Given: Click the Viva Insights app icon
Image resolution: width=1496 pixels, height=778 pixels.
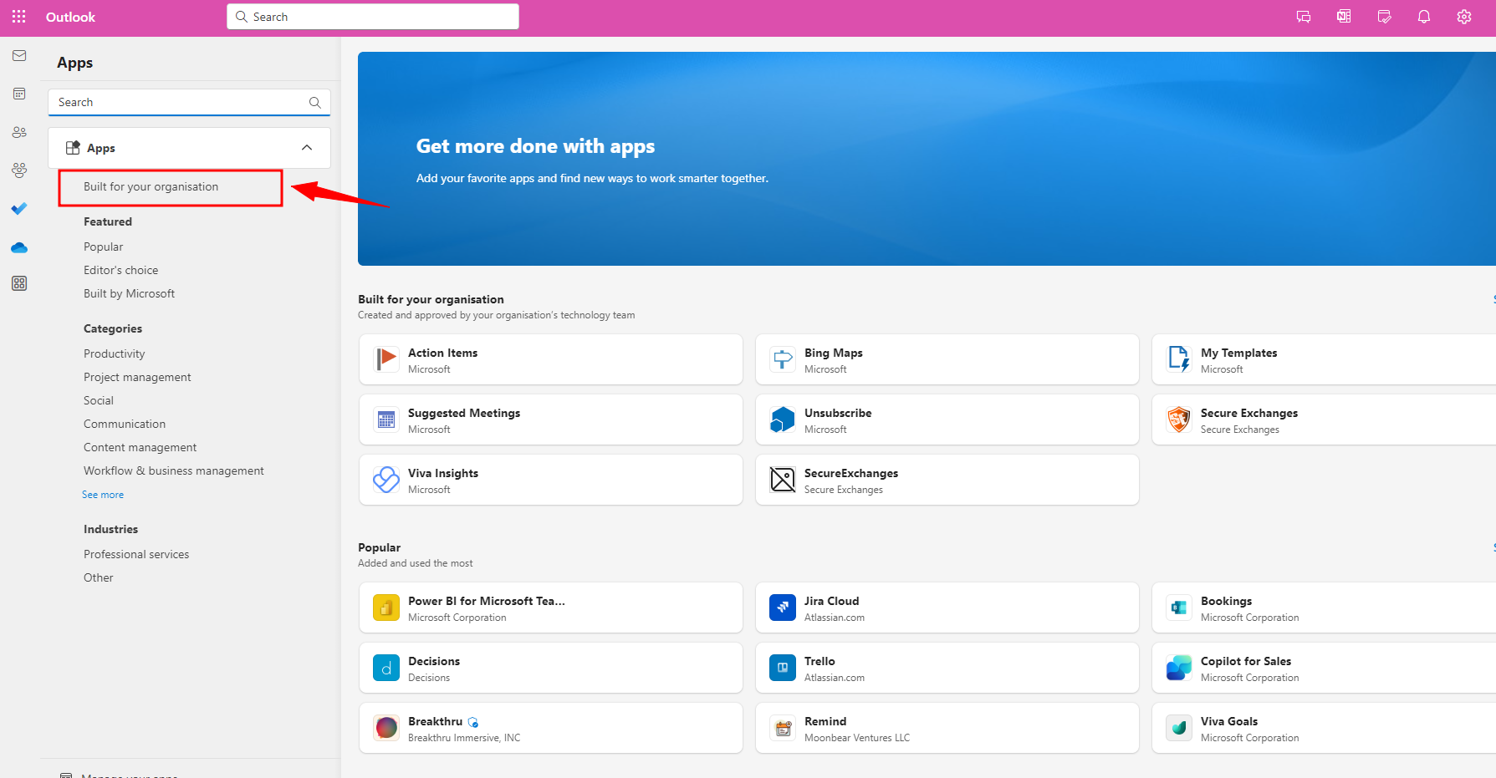Looking at the screenshot, I should click(386, 480).
